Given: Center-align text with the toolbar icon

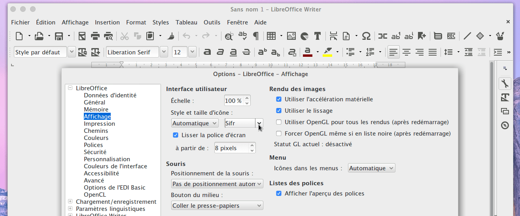Looking at the screenshot, I should 407,52.
